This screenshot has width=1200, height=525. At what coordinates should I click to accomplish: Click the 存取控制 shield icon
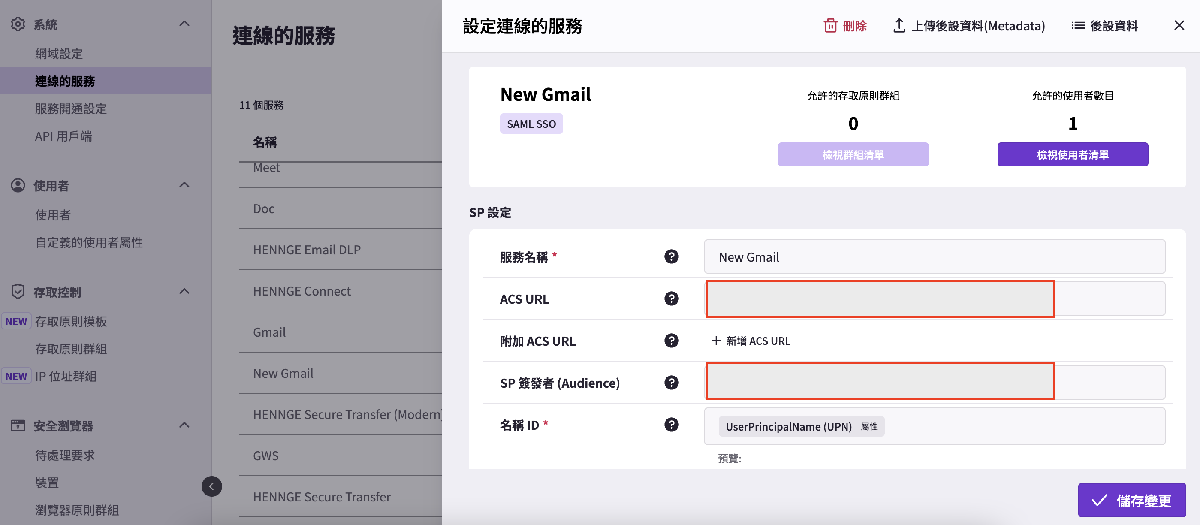[18, 292]
